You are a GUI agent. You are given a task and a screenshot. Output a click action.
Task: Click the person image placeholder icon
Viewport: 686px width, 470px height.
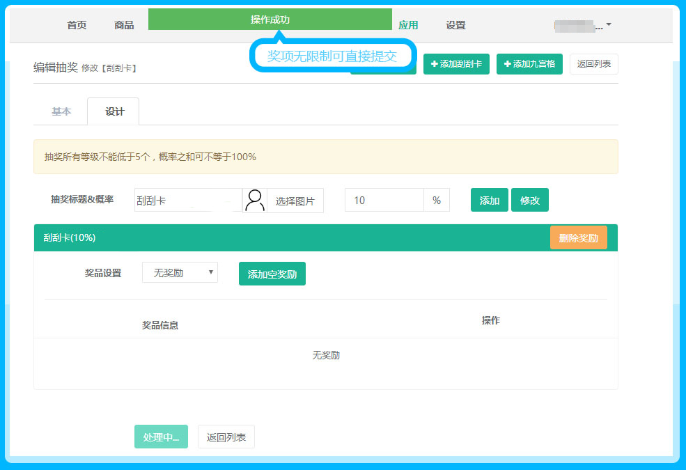[255, 201]
